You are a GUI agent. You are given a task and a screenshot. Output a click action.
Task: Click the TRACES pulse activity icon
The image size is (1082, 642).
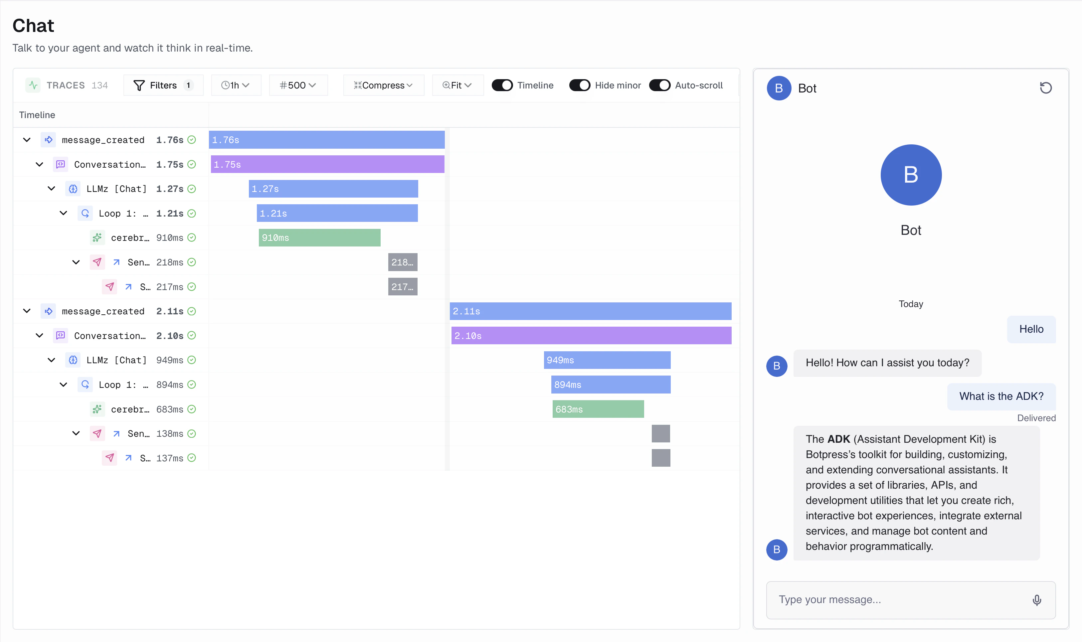point(33,85)
